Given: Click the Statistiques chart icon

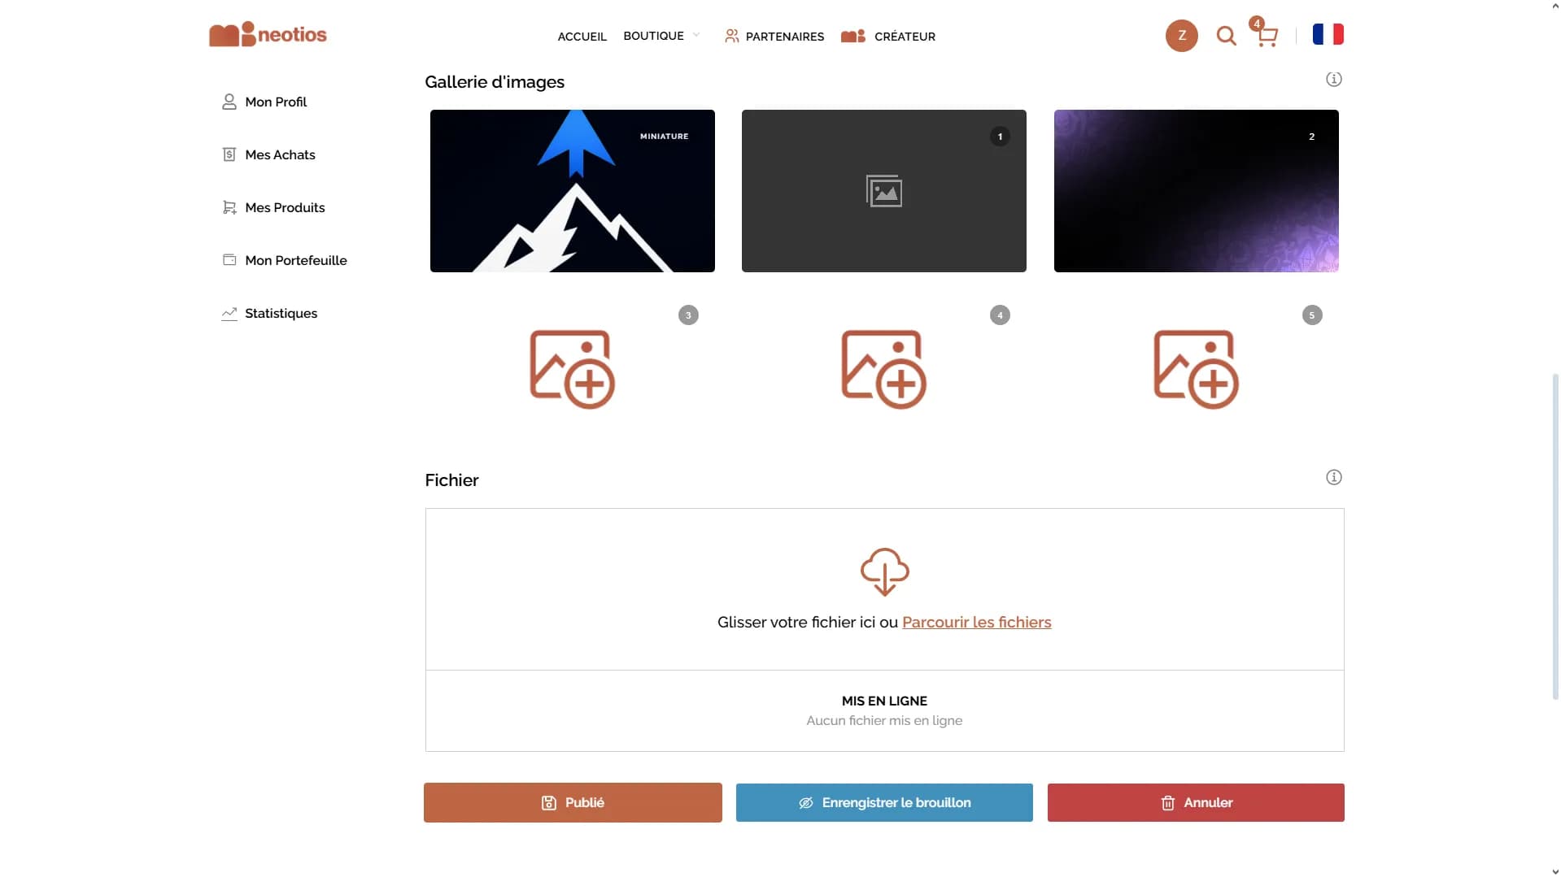Looking at the screenshot, I should click(x=229, y=313).
